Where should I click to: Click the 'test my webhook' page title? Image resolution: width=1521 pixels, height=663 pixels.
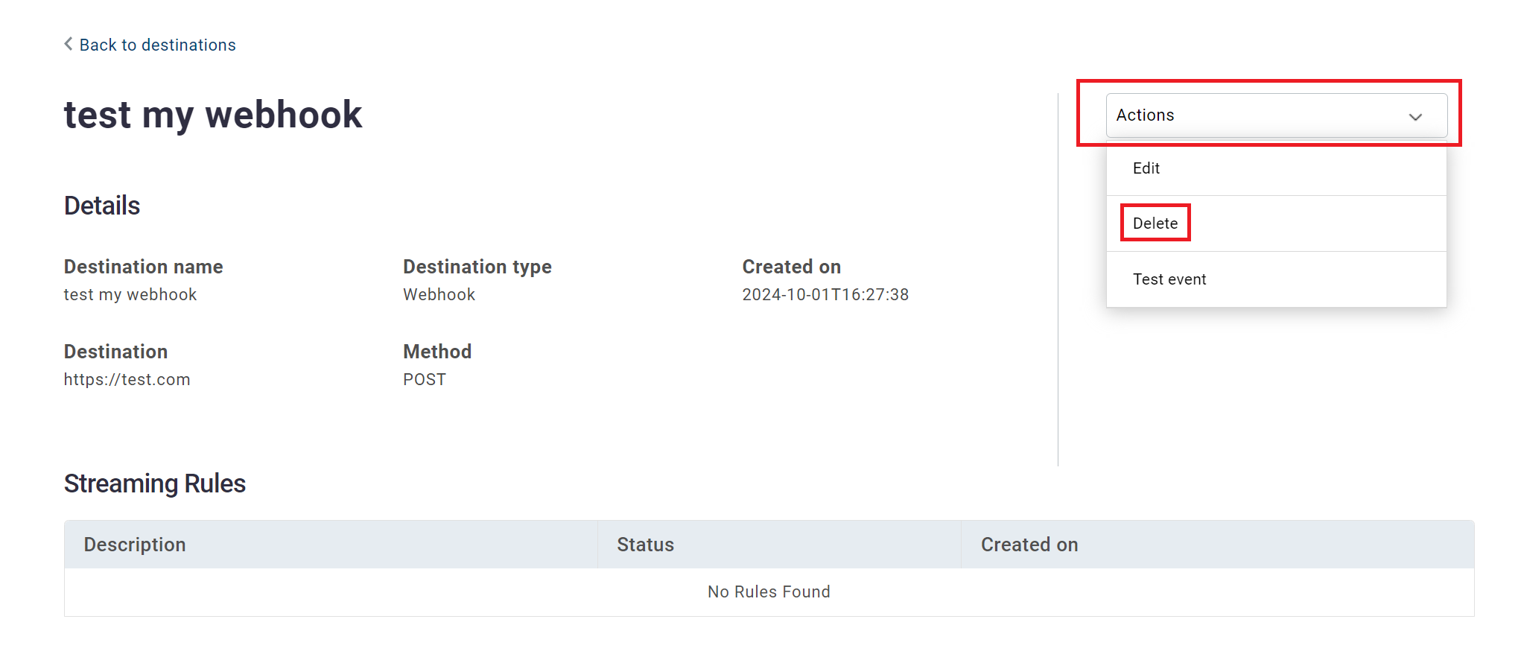point(213,115)
